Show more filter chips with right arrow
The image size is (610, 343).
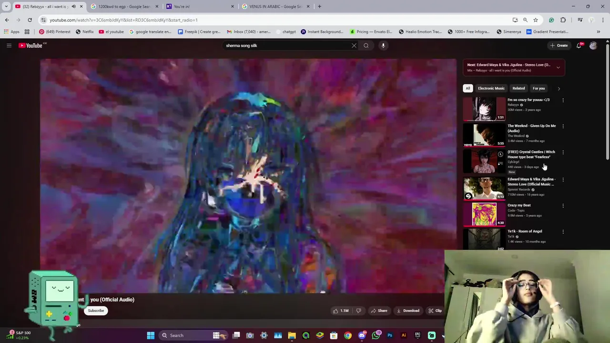[x=559, y=88]
